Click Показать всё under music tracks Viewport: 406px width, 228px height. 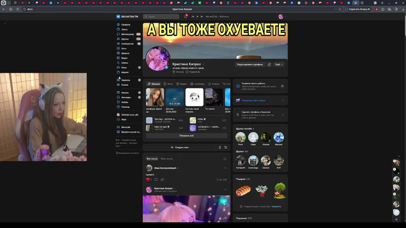tap(187, 136)
